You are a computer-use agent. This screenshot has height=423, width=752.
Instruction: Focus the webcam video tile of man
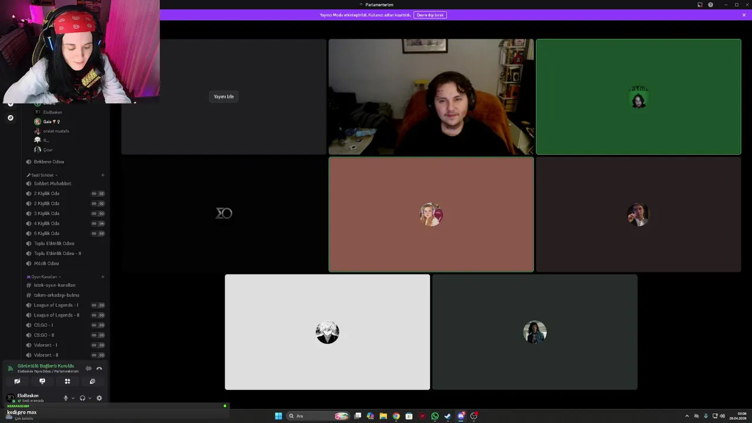(431, 97)
